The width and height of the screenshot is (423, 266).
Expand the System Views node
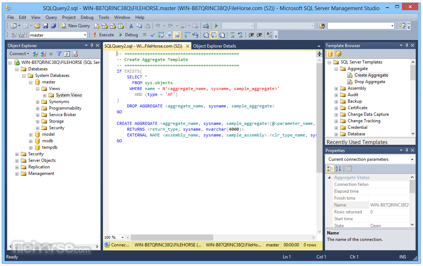[44, 95]
